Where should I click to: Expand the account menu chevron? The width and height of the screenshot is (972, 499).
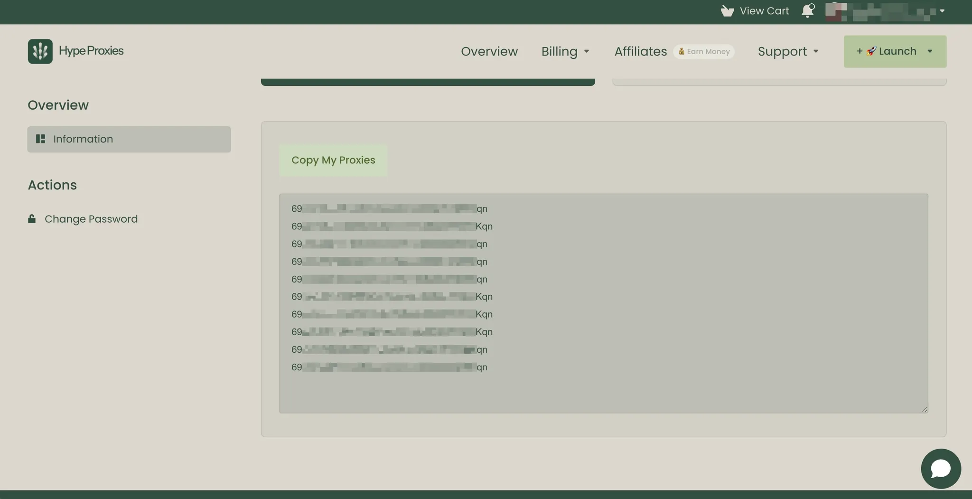click(941, 10)
